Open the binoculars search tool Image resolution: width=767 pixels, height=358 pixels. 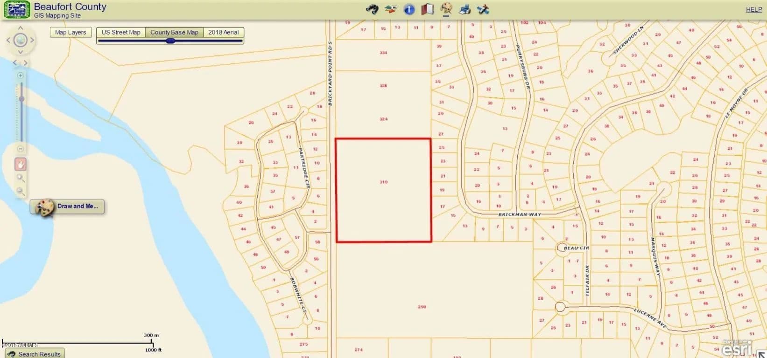(372, 9)
